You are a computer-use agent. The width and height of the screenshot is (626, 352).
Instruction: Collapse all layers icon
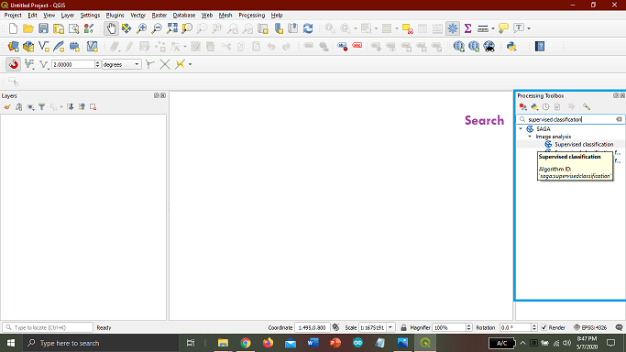tap(82, 107)
